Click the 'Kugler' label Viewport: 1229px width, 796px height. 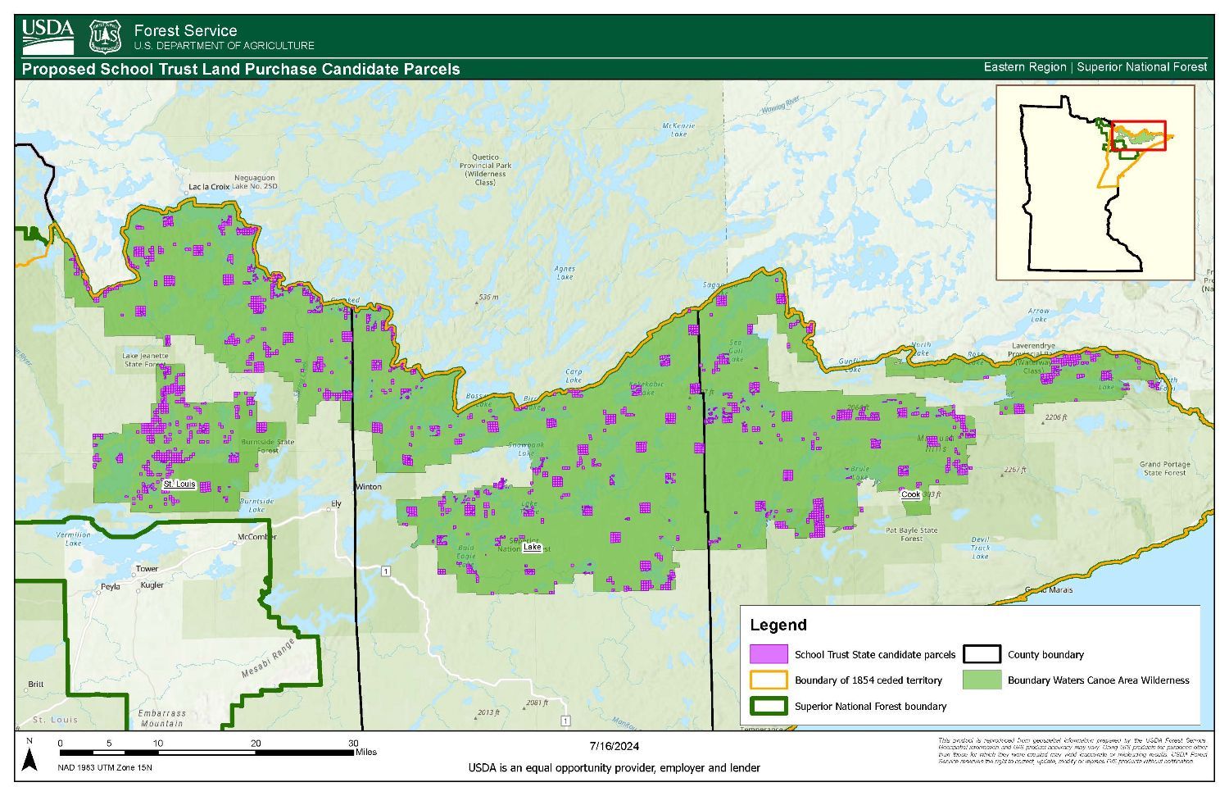pos(152,585)
